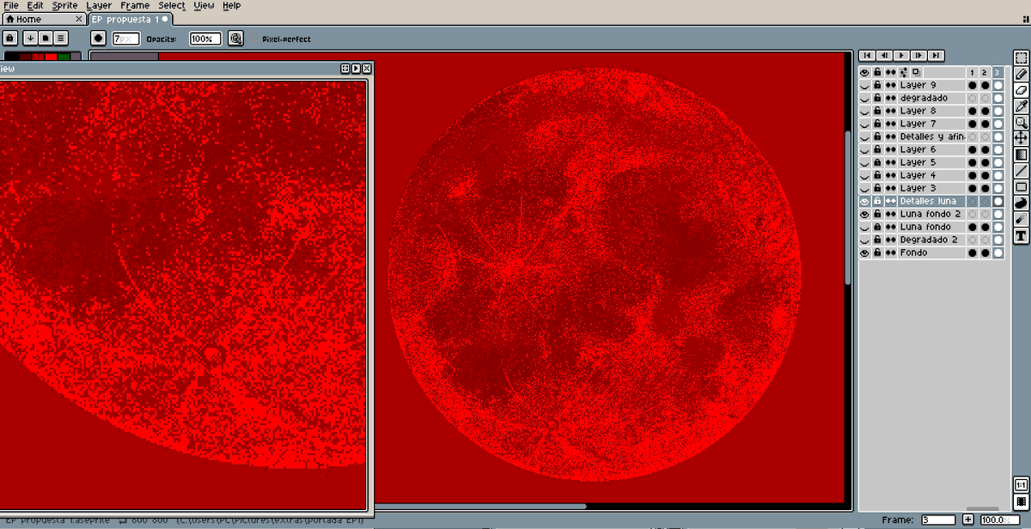Screen dimensions: 1031x529
Task: Open the File menu
Action: 11,5
